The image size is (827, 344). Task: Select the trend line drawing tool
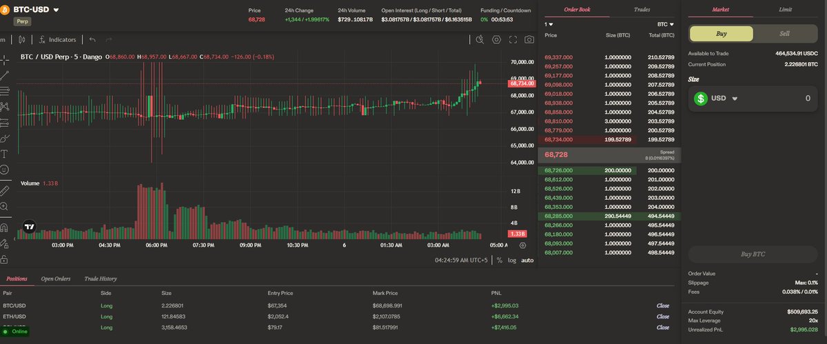(5, 75)
